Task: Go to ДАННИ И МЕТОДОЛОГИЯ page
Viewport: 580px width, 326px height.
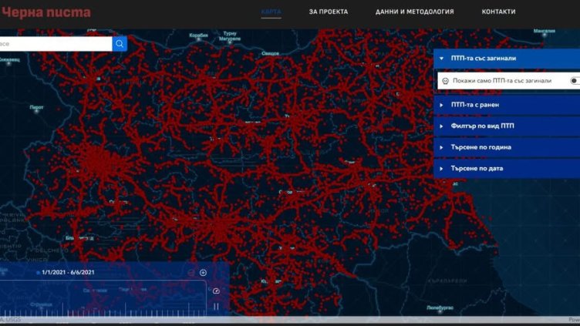Action: 414,12
